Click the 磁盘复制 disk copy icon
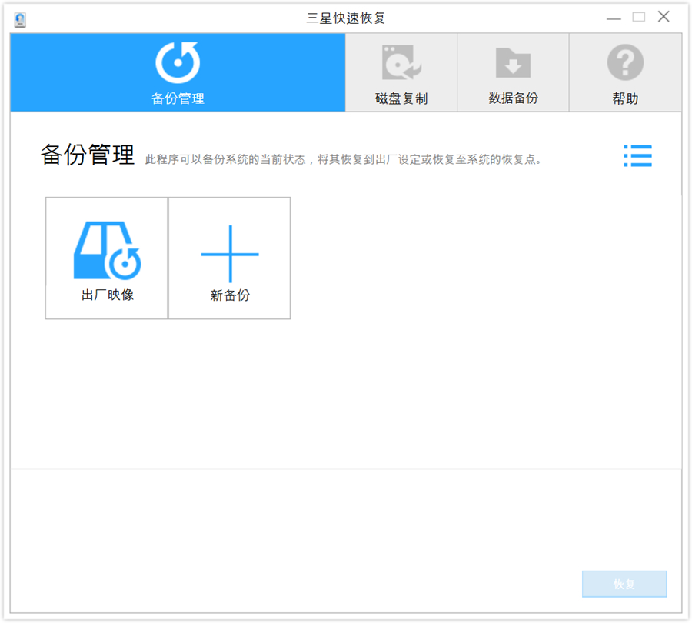This screenshot has width=692, height=623. [x=400, y=62]
